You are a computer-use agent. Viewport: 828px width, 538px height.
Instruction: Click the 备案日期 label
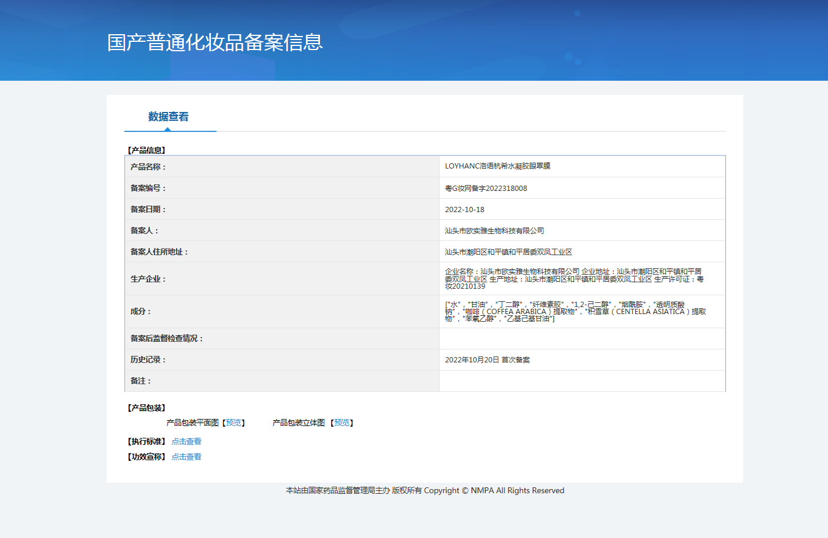pos(148,209)
